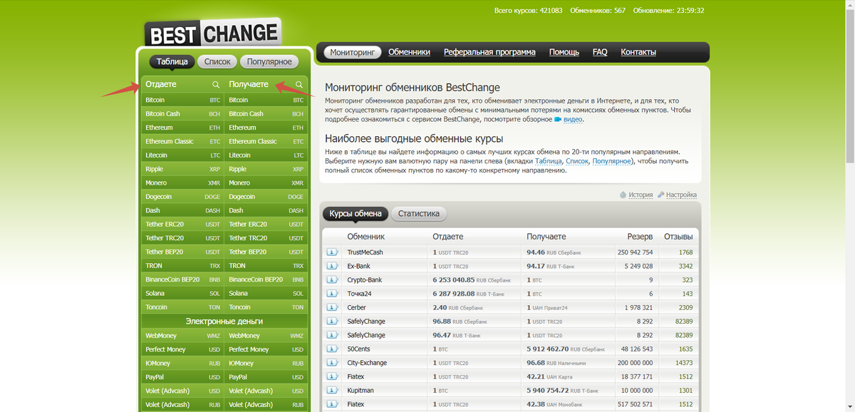Open Реферальная программа menu item
This screenshot has height=412, width=855.
click(489, 52)
